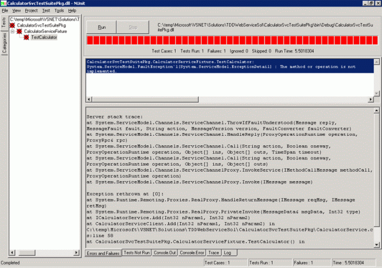This screenshot has width=382, height=268.
Task: Open the Log tab
Action: [x=229, y=253]
